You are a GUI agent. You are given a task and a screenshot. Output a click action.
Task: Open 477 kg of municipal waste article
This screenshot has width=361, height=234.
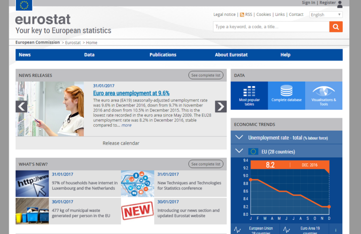[x=81, y=213]
